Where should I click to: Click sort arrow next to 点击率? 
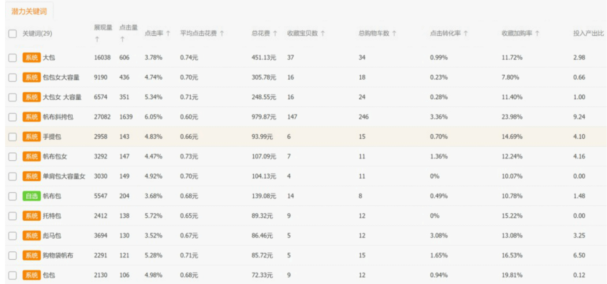pyautogui.click(x=168, y=33)
